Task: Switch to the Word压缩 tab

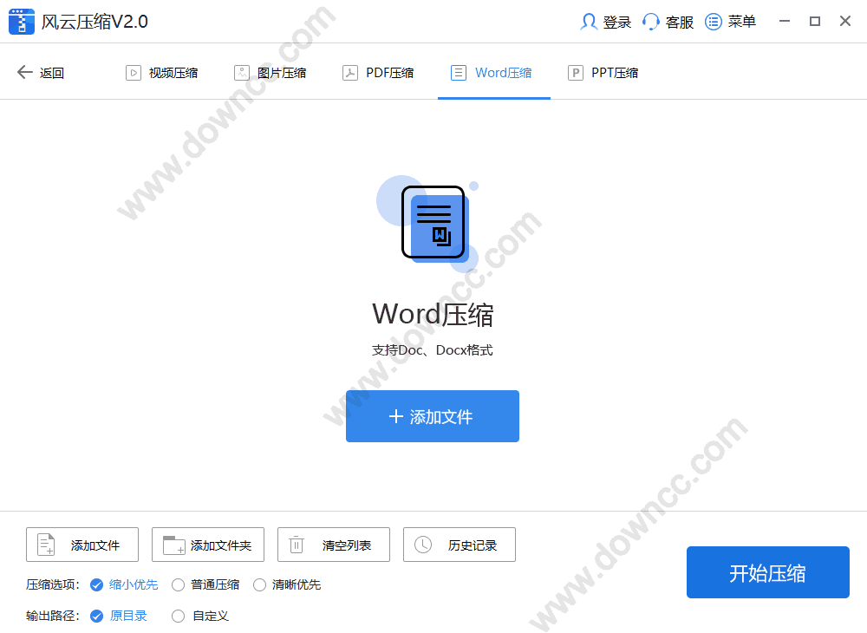Action: click(x=494, y=72)
